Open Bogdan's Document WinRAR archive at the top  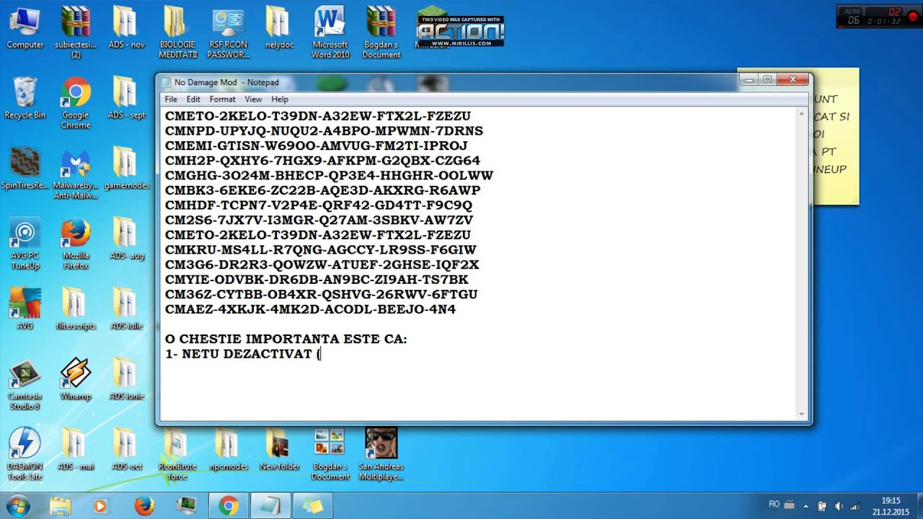(x=381, y=32)
